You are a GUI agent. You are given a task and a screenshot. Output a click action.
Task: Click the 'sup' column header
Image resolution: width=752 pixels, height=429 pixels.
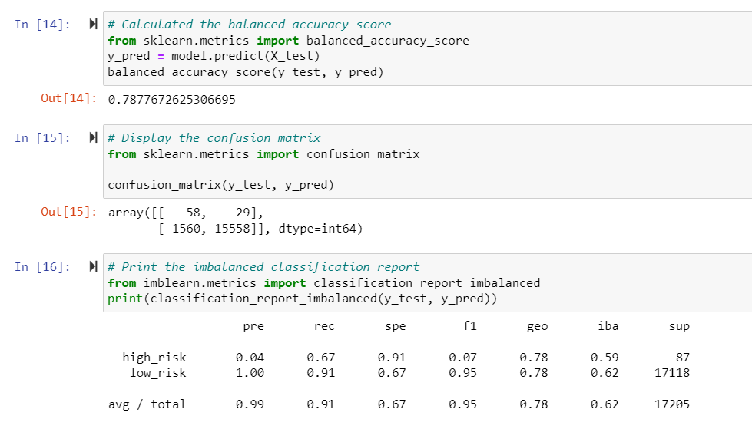[679, 327]
